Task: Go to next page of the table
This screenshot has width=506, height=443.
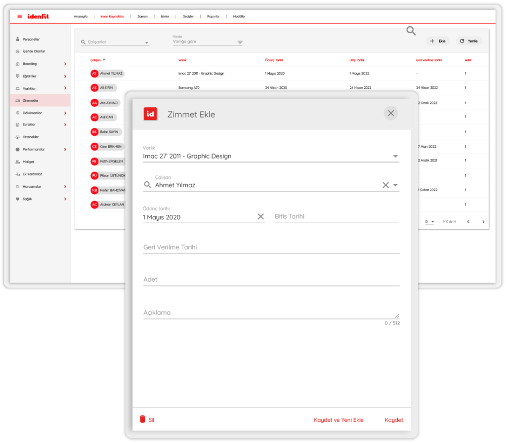Action: tap(483, 222)
